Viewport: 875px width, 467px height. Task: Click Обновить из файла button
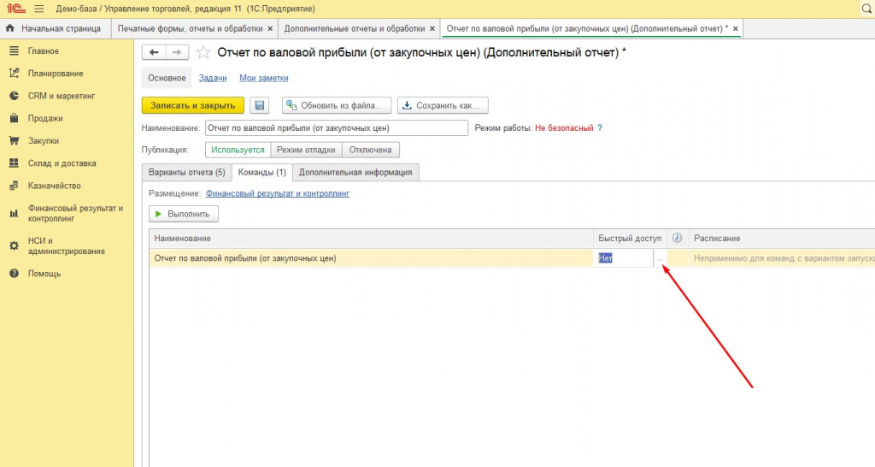(337, 105)
